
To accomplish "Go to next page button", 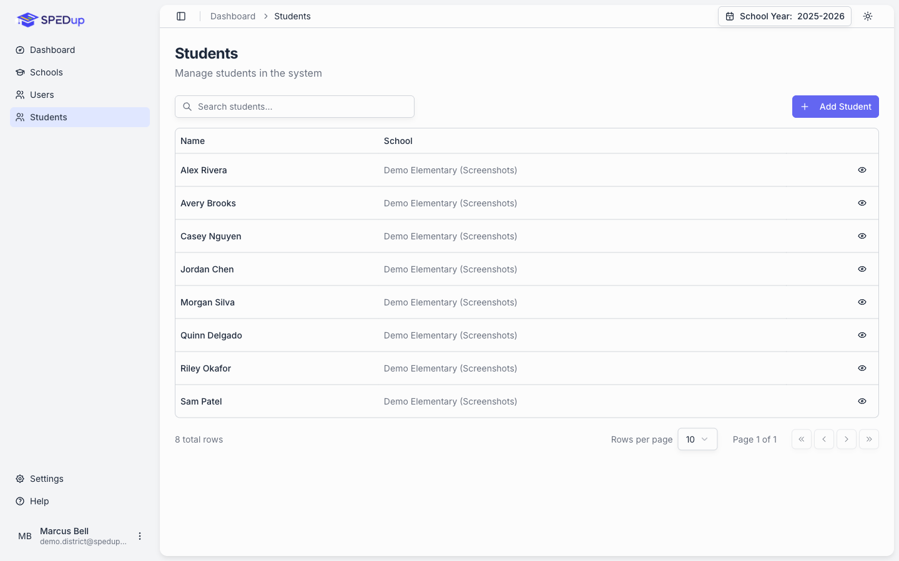I will tap(847, 439).
